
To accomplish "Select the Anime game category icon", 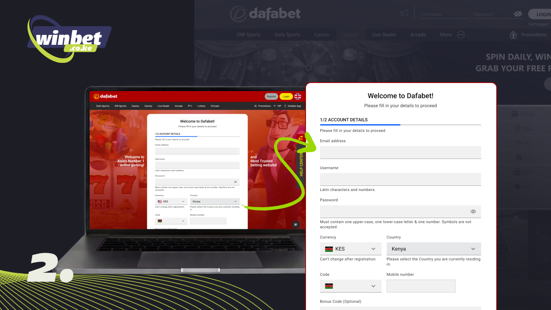I will pos(514,113).
